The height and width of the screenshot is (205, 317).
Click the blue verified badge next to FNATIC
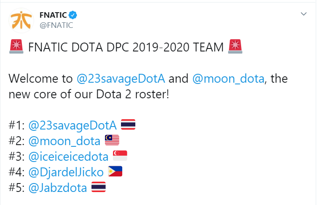73,15
